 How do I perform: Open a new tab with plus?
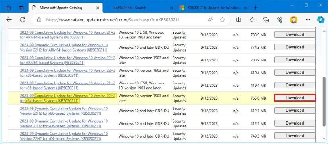point(255,8)
